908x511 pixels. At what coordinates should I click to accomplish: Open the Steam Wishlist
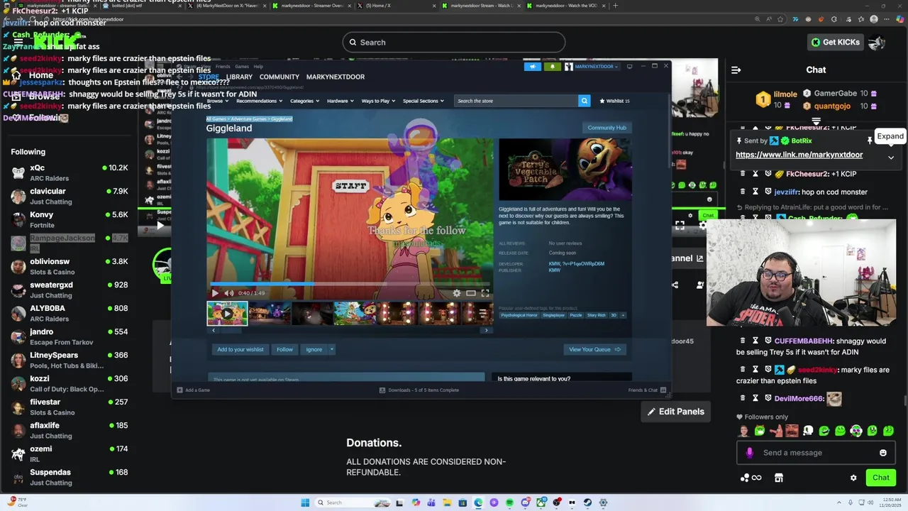(614, 101)
